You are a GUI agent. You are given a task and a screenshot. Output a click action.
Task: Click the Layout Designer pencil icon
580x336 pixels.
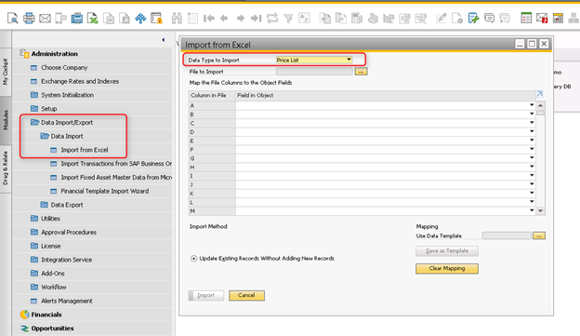pyautogui.click(x=441, y=18)
